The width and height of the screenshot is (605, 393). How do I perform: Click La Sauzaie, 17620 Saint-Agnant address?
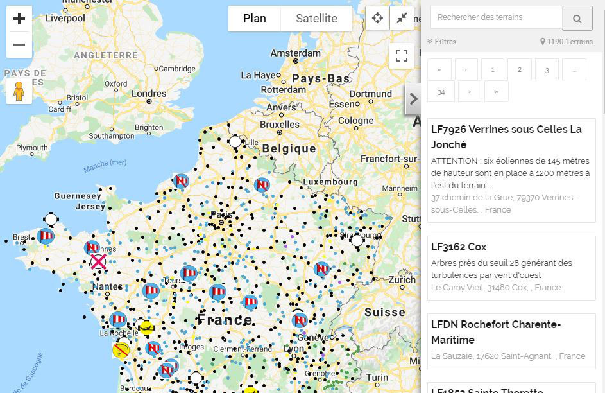point(508,356)
